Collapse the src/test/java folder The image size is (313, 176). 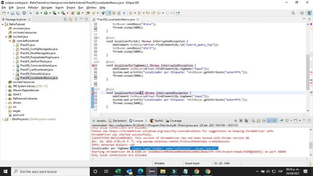(x=6, y=37)
